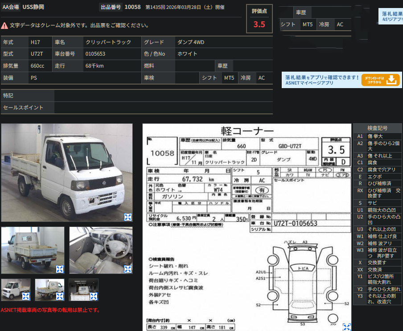Click the partially visible 落札結果 banner
The height and width of the screenshot is (331, 403).
[x=391, y=16]
